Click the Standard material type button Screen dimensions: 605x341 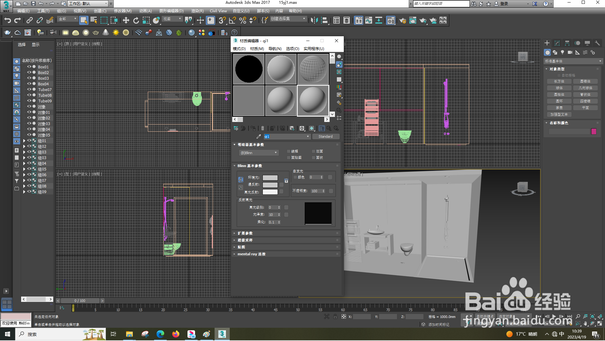pyautogui.click(x=326, y=136)
